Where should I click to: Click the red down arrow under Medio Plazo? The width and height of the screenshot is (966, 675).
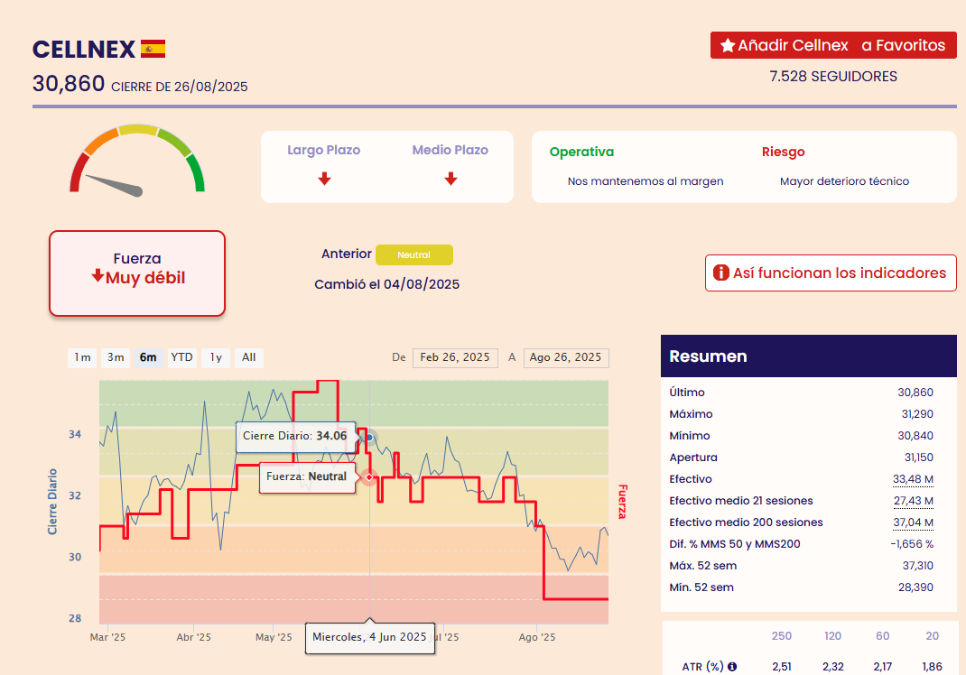point(451,179)
